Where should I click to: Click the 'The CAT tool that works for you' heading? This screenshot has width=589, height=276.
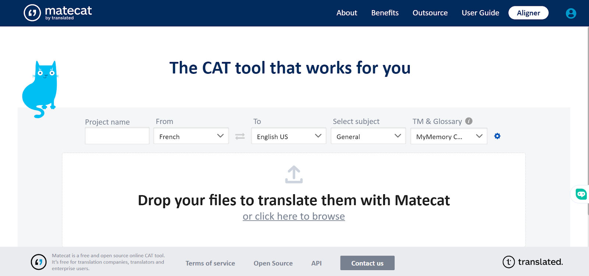coord(290,68)
